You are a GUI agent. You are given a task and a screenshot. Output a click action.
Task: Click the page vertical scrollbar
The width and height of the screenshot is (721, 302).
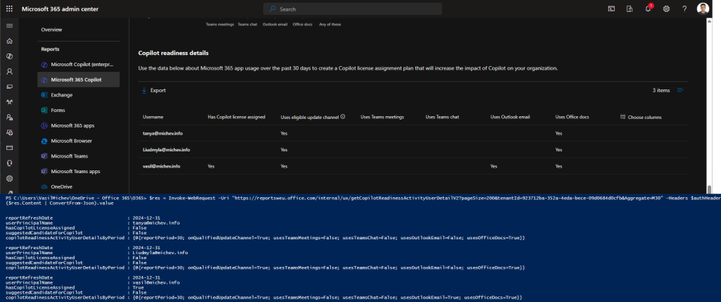pyautogui.click(x=708, y=106)
